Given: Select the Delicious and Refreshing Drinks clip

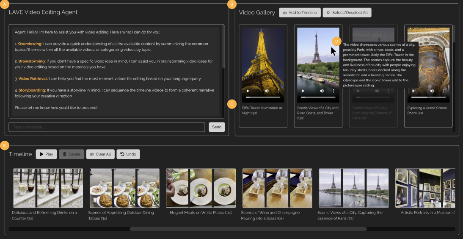Looking at the screenshot, I should (x=48, y=188).
